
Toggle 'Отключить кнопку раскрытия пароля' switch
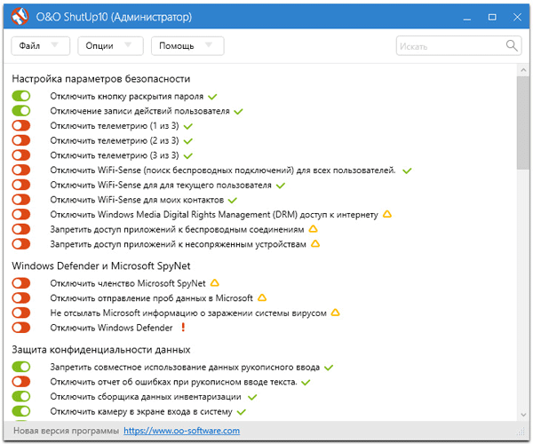coord(21,96)
